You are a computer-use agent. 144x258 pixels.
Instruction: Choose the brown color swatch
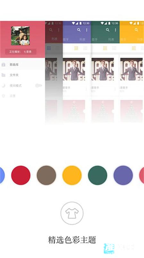46,175
